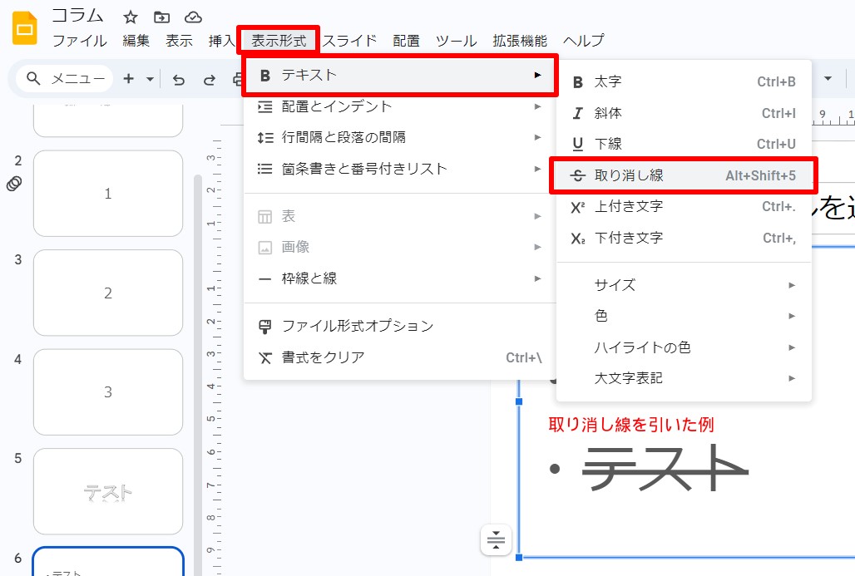Select slide thumbnail showing 1

(108, 194)
